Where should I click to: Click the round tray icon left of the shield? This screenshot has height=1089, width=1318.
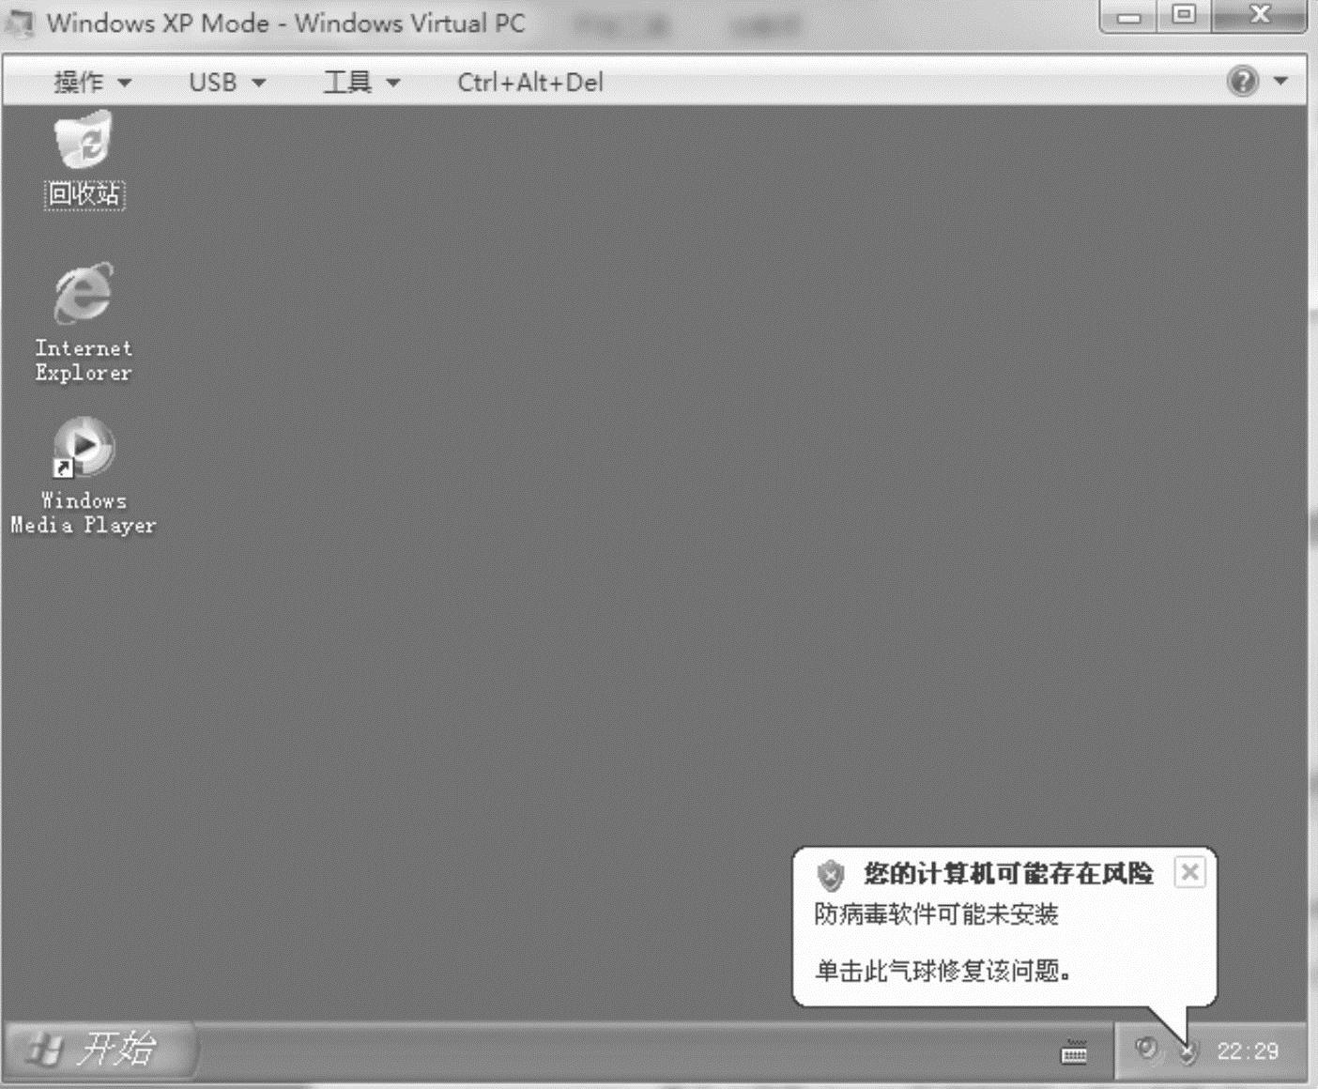click(x=1146, y=1049)
